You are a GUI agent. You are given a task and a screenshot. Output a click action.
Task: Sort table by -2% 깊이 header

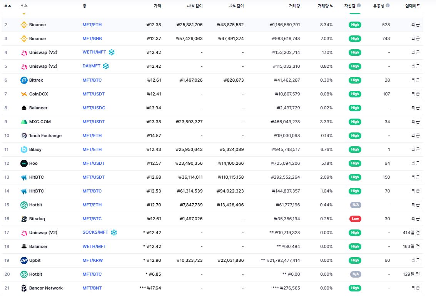236,6
